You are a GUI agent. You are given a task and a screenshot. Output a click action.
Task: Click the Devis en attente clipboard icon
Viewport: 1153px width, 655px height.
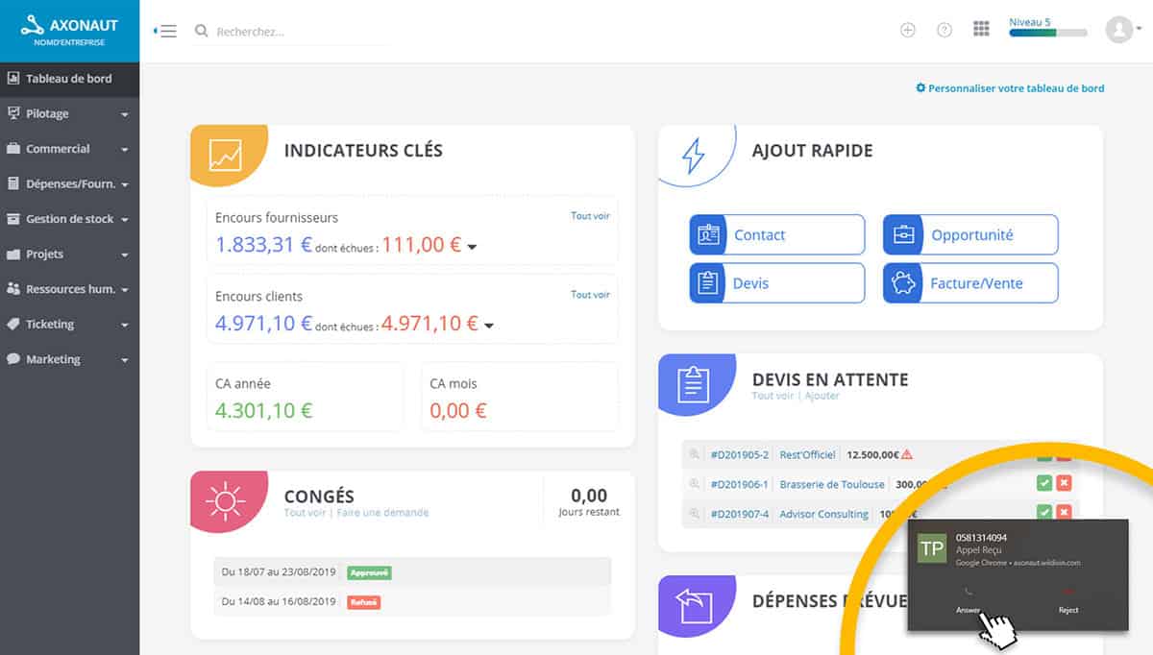click(x=693, y=383)
